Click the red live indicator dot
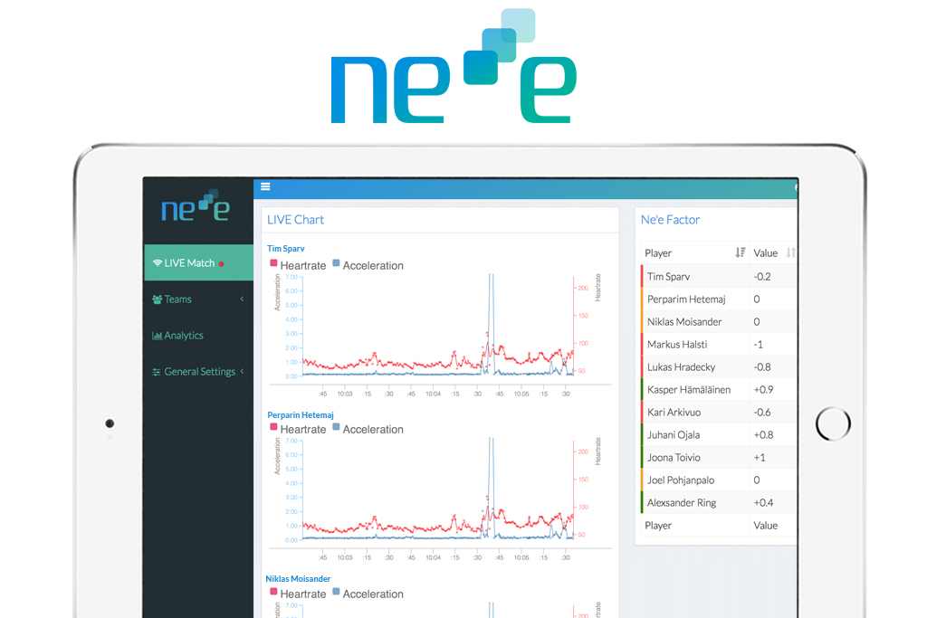 (x=221, y=264)
